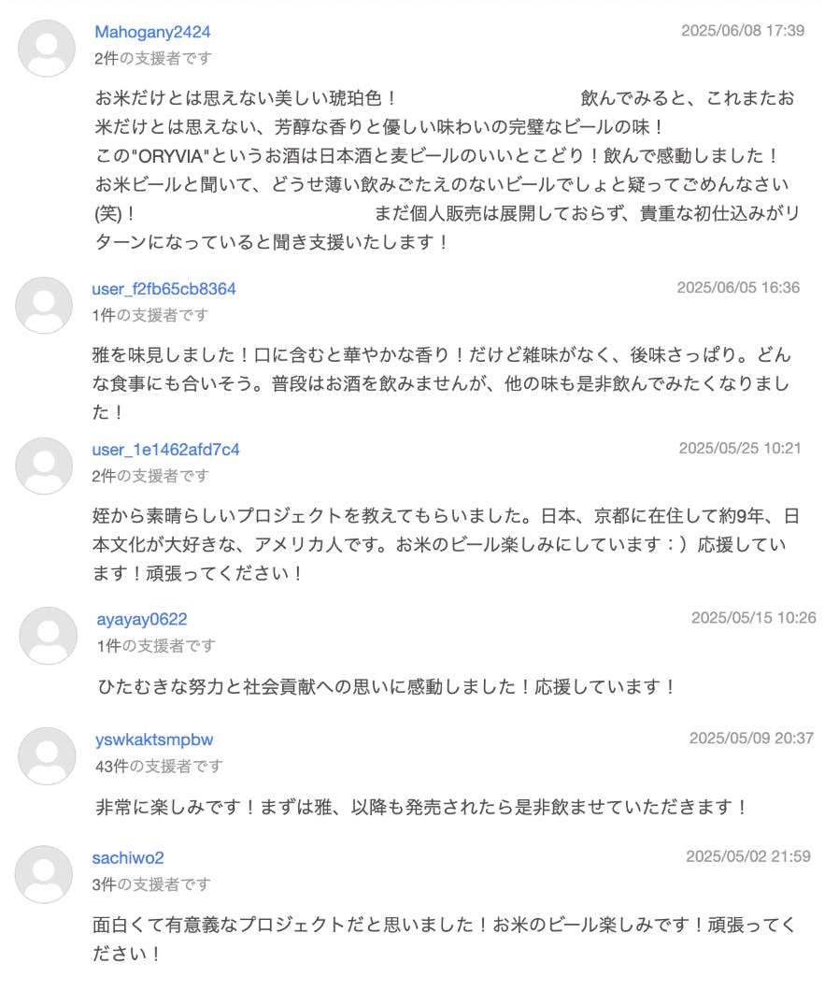Click 2件の支援者です under Mahogany2424
The height and width of the screenshot is (991, 839).
pos(153,58)
